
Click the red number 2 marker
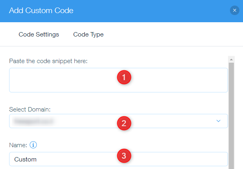pyautogui.click(x=124, y=123)
